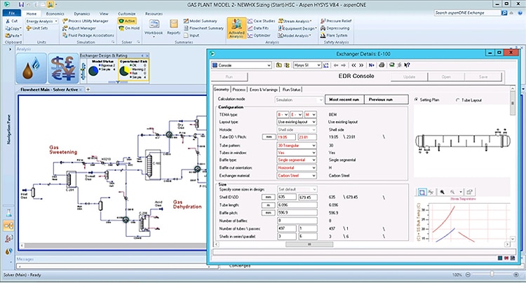
Task: Click the magnifier tool above the temperature plot
Action: pyautogui.click(x=442, y=192)
